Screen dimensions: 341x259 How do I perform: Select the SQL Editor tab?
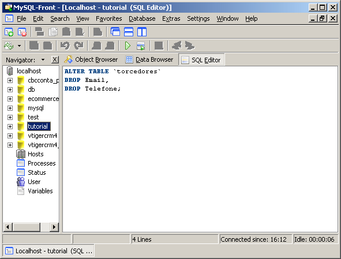pyautogui.click(x=201, y=60)
